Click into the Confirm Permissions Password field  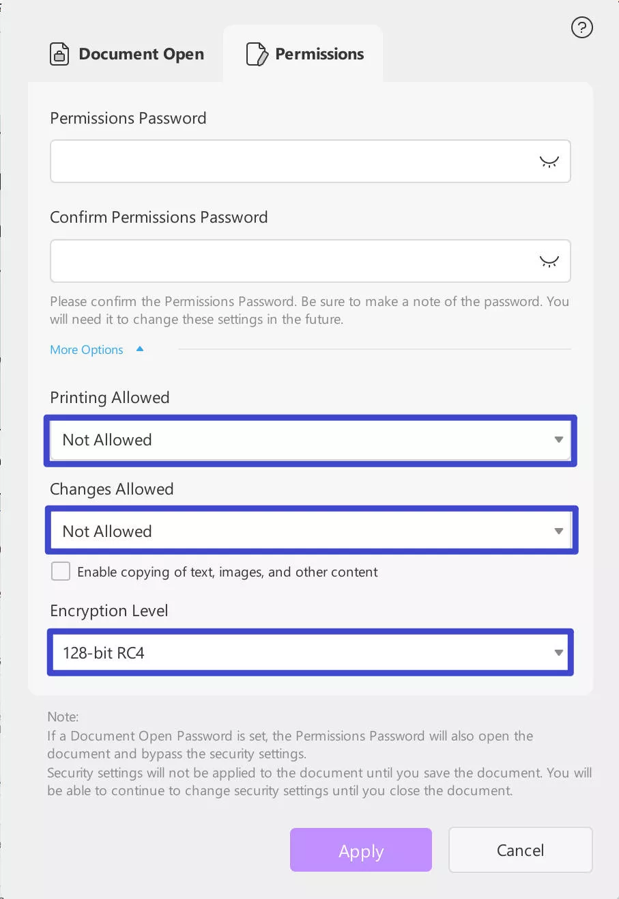pyautogui.click(x=293, y=261)
